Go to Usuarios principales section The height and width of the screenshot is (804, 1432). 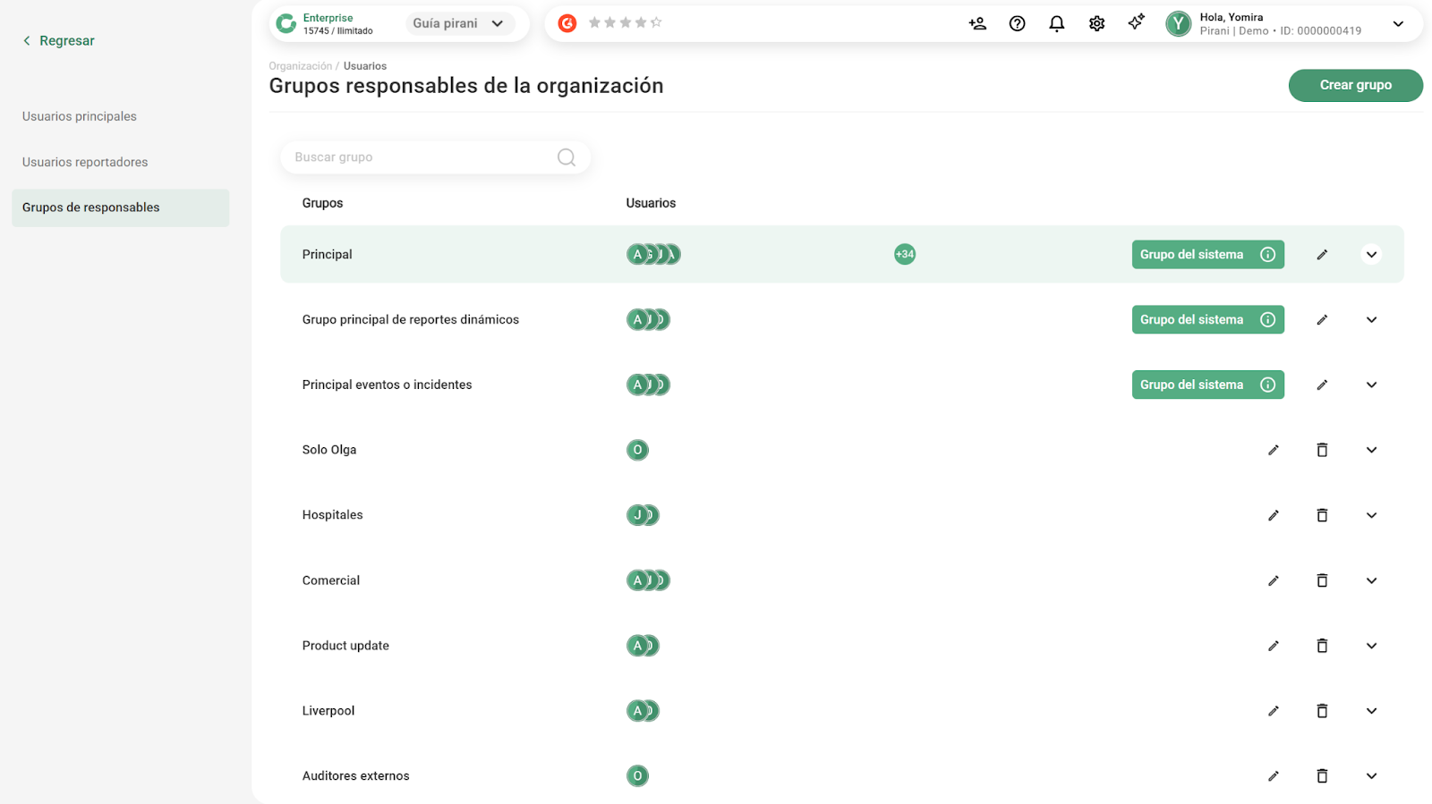(80, 116)
